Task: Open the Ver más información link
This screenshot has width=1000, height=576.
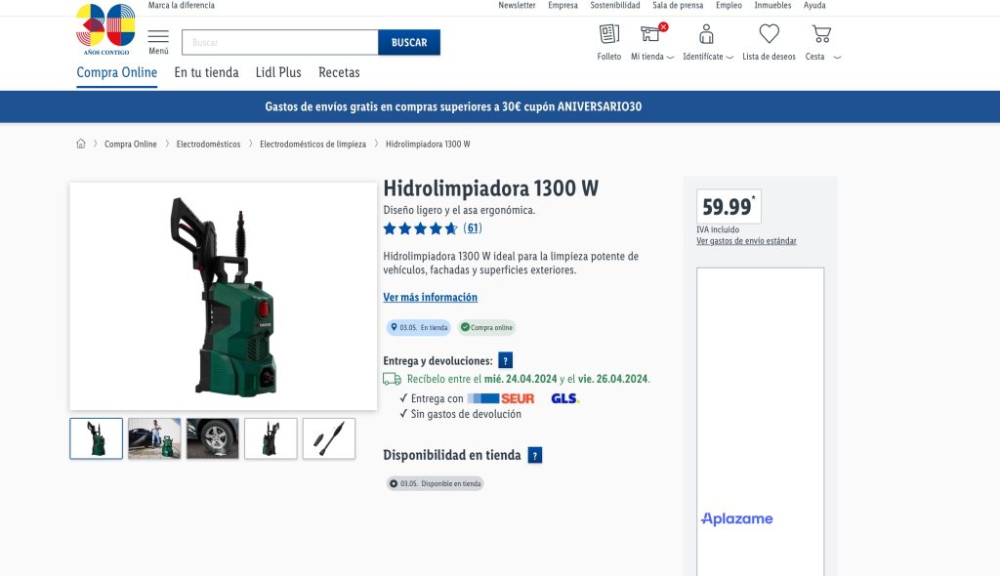Action: 430,297
